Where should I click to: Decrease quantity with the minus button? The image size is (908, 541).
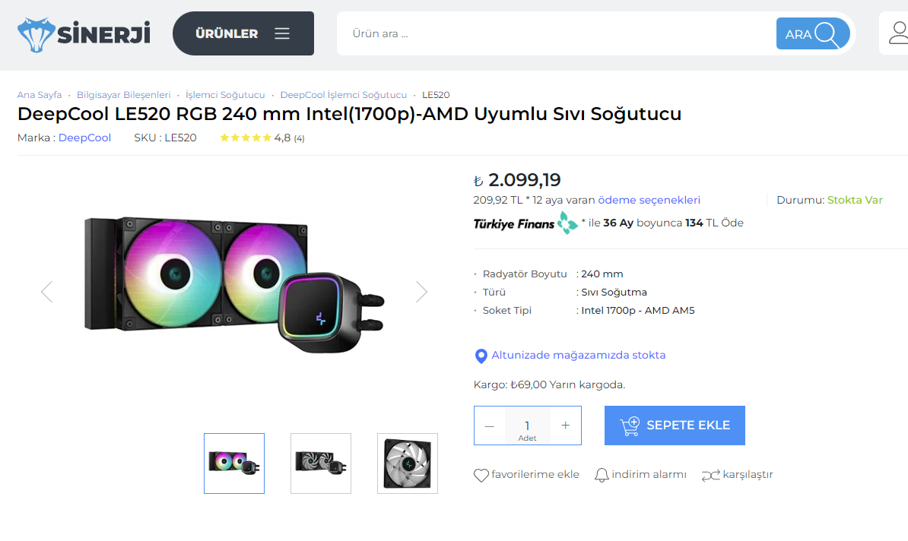[x=490, y=426]
